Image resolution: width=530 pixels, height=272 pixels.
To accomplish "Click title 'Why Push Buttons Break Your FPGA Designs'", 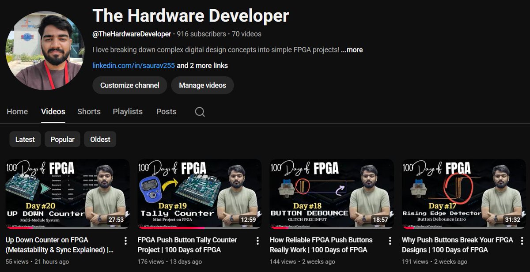I will 458,245.
